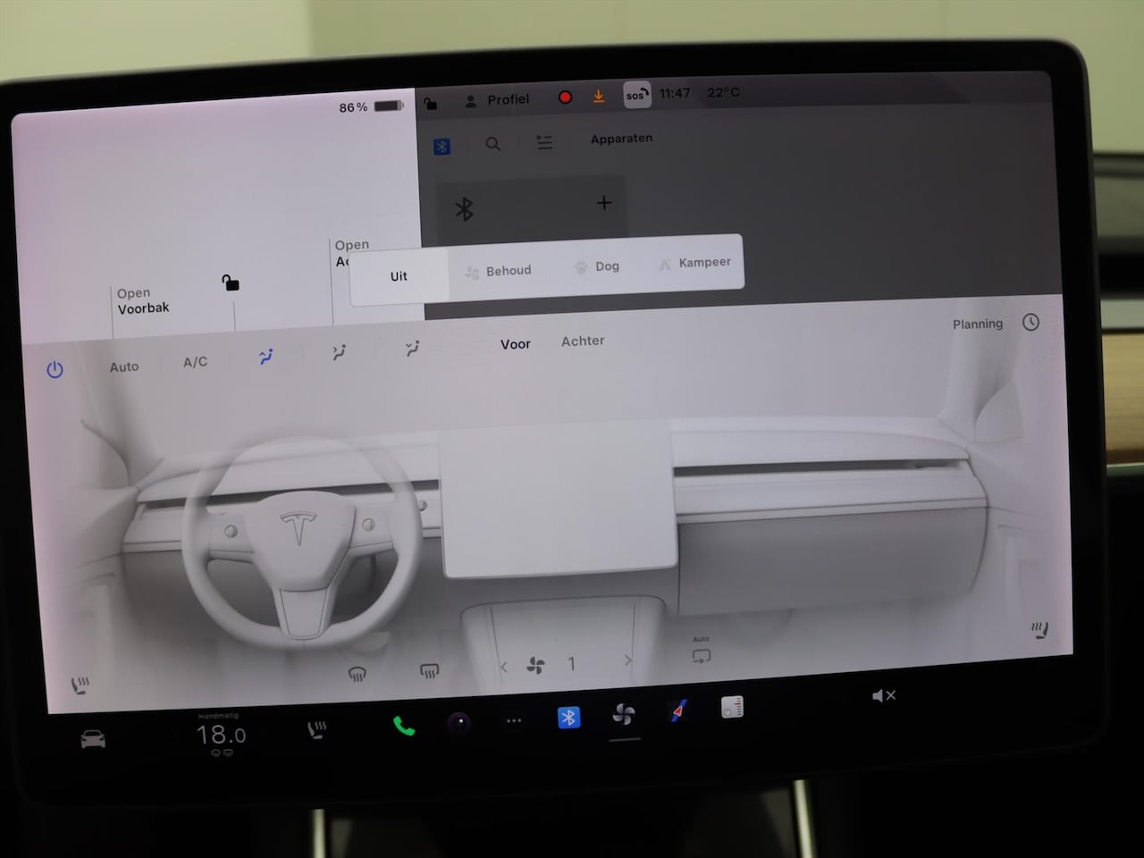Viewport: 1144px width, 858px height.
Task: Increase fan speed with right arrow
Action: pyautogui.click(x=627, y=661)
